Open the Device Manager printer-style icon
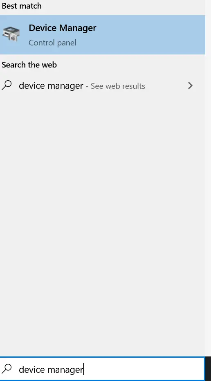 pyautogui.click(x=11, y=34)
